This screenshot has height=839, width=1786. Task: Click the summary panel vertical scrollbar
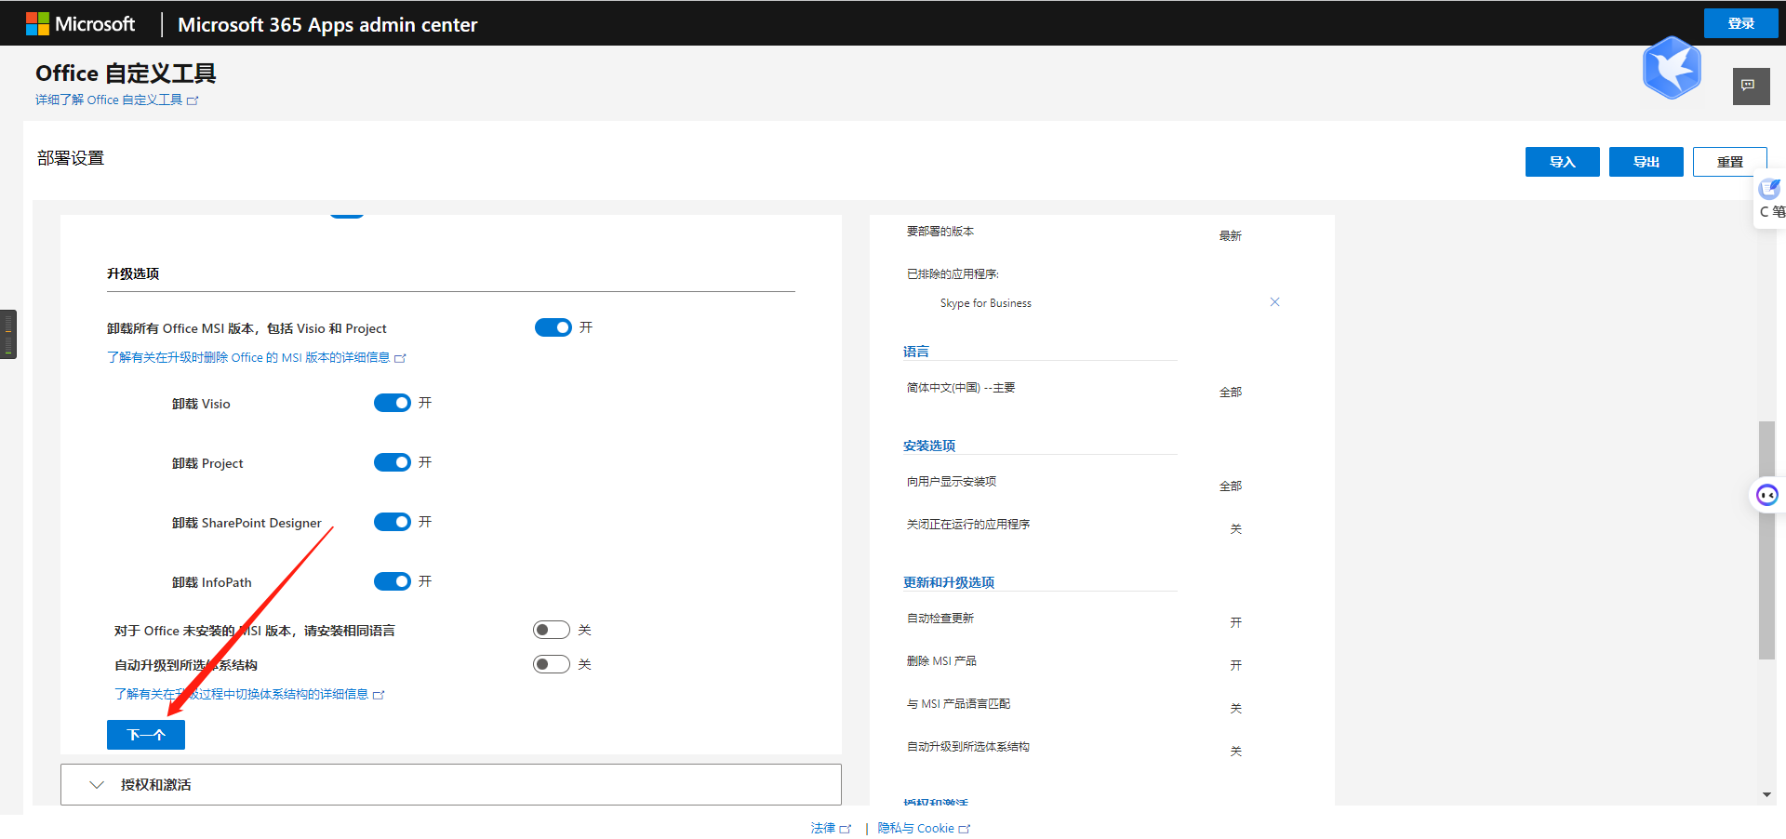(x=1766, y=539)
